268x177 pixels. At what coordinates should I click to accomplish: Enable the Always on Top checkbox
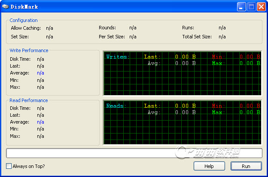pos(9,166)
